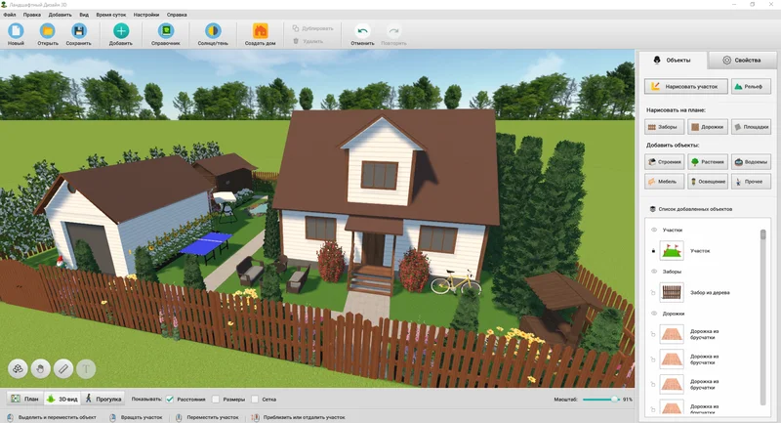Click the Дублировать toolbar item
This screenshot has width=781, height=423.
point(312,28)
